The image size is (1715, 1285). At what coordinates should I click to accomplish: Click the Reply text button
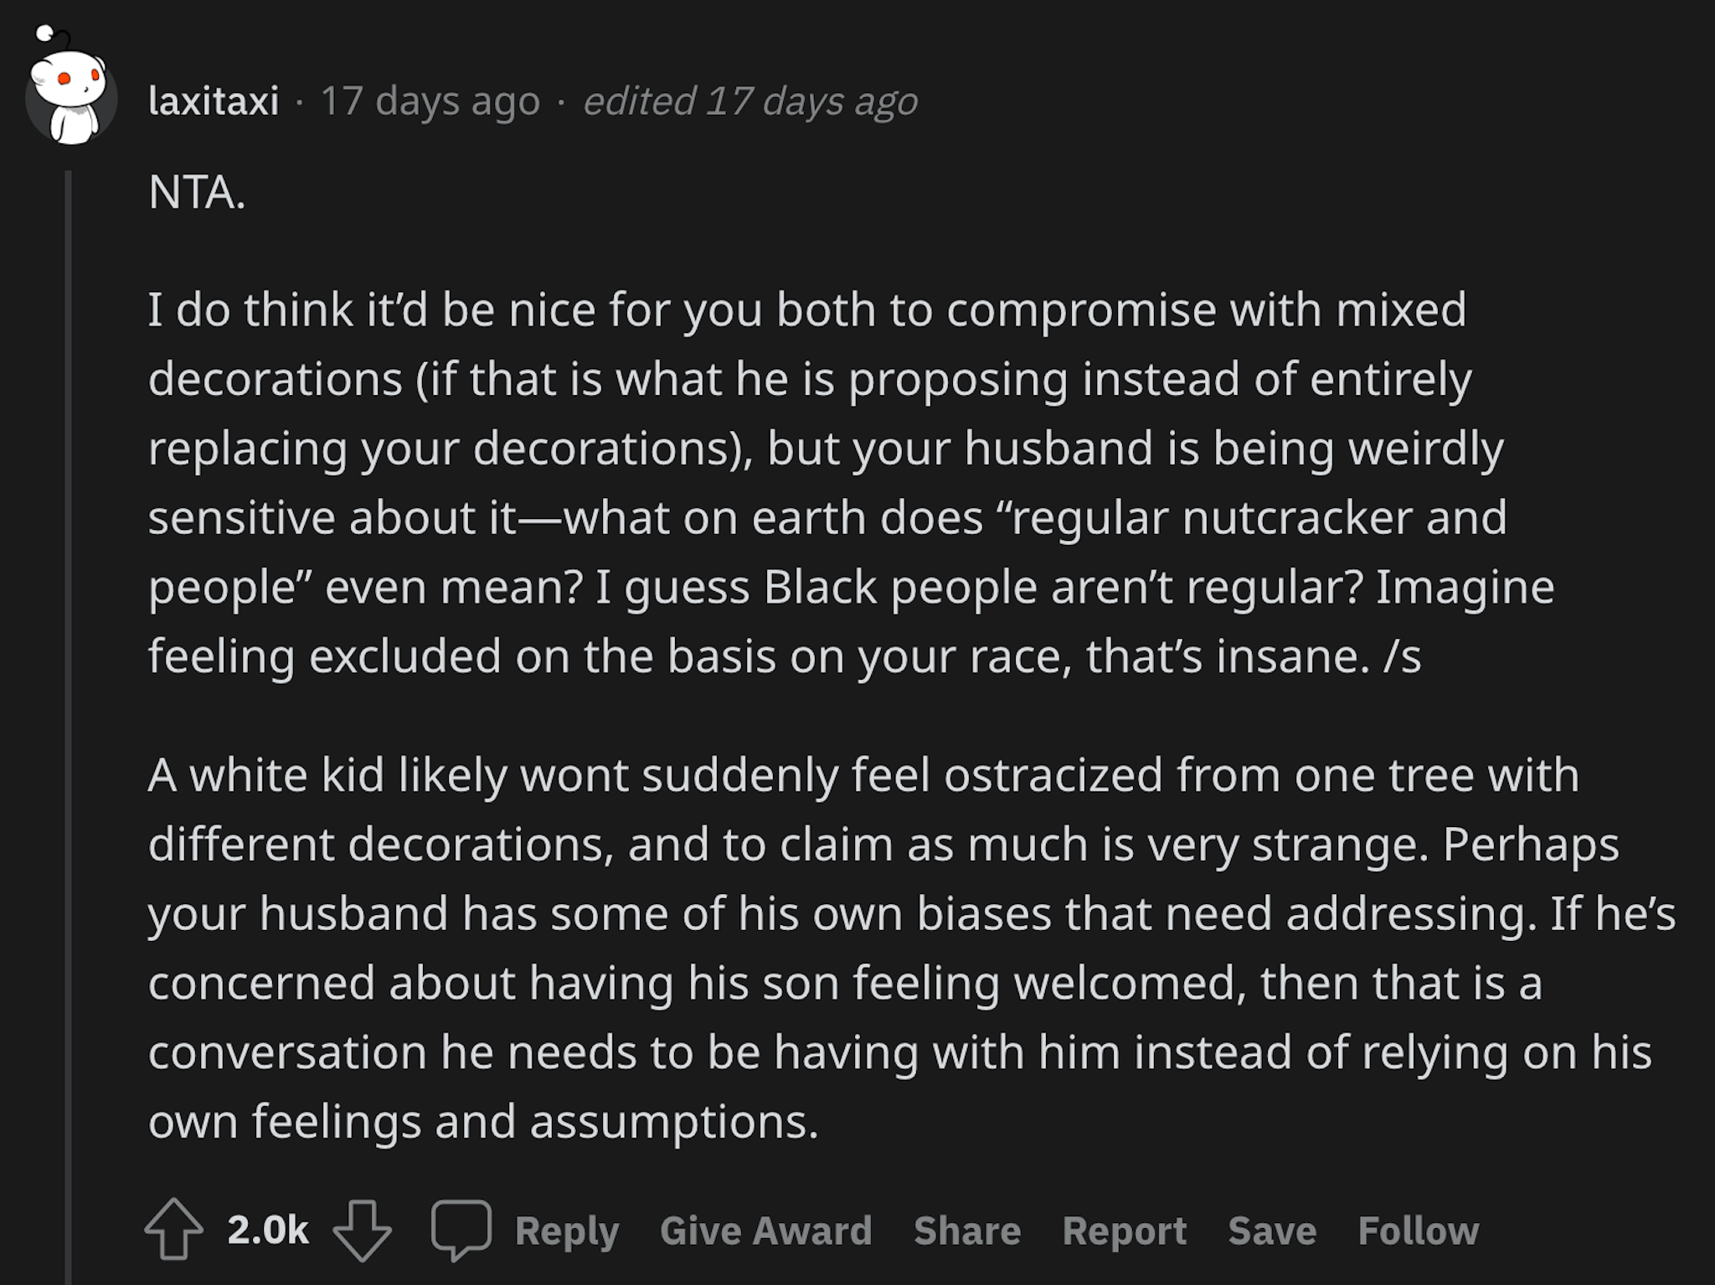pos(567,1231)
